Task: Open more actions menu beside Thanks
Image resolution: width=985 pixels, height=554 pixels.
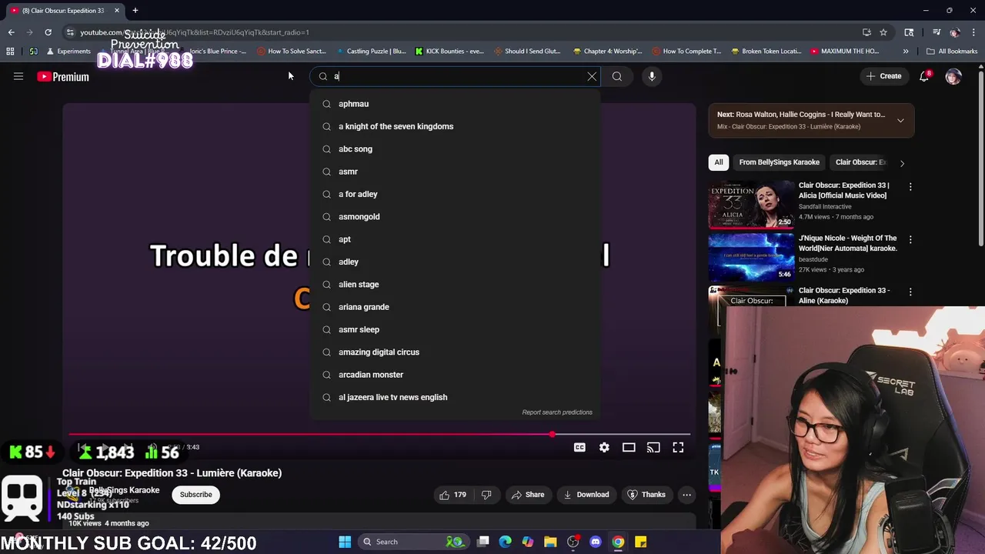Action: click(x=686, y=495)
